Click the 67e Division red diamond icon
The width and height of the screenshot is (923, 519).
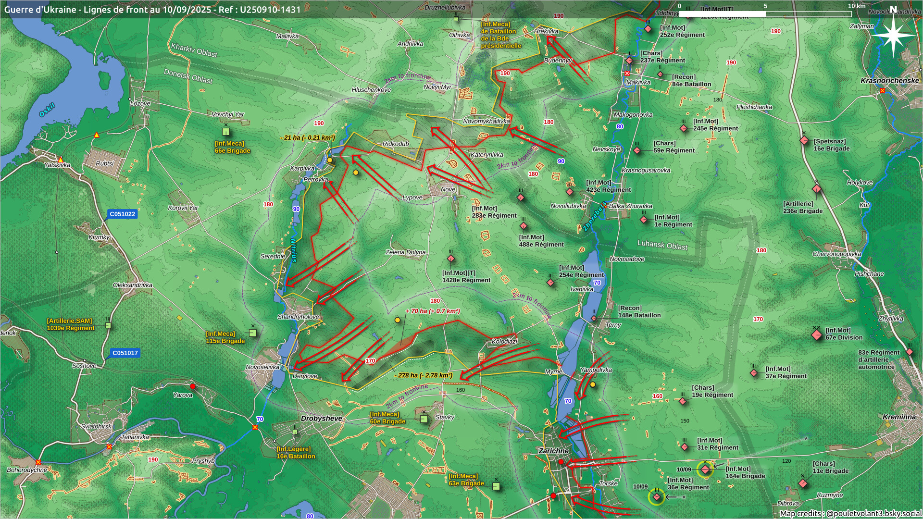point(816,335)
